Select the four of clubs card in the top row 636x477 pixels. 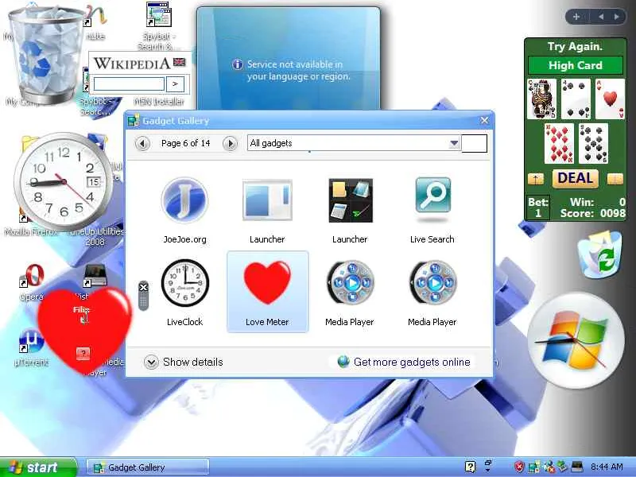576,99
